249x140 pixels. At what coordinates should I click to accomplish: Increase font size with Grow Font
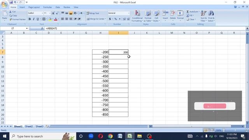53,13
